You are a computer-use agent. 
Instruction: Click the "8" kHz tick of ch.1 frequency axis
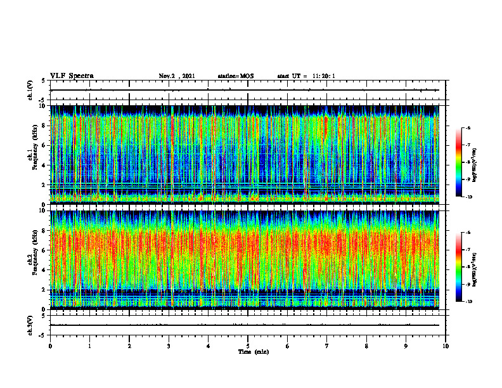(x=44, y=126)
